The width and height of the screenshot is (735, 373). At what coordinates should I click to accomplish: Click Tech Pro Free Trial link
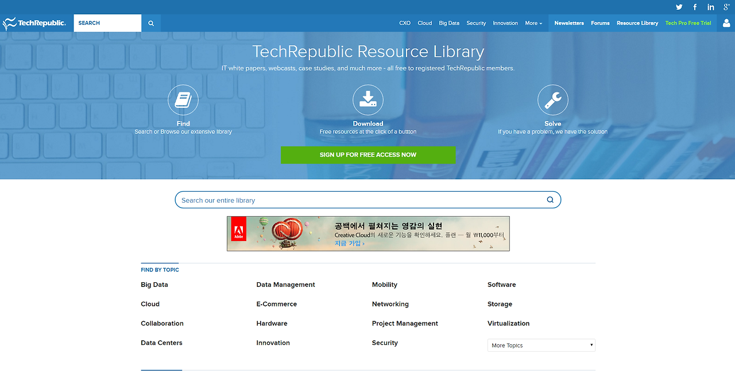pyautogui.click(x=688, y=23)
